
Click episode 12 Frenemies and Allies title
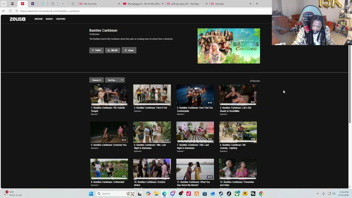click(x=237, y=183)
